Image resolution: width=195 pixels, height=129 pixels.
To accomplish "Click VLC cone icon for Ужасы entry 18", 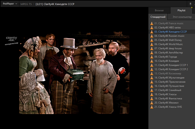I will click(152, 94).
